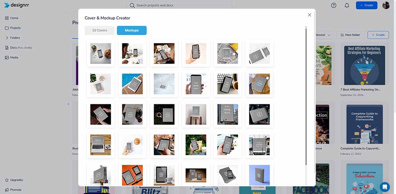Choose building billboard cover mockup
396x194 pixels.
(x=228, y=114)
